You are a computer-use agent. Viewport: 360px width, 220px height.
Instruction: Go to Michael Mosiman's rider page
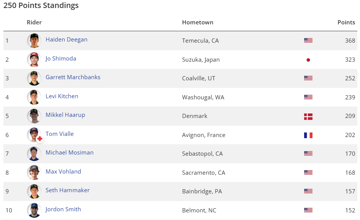coord(70,153)
